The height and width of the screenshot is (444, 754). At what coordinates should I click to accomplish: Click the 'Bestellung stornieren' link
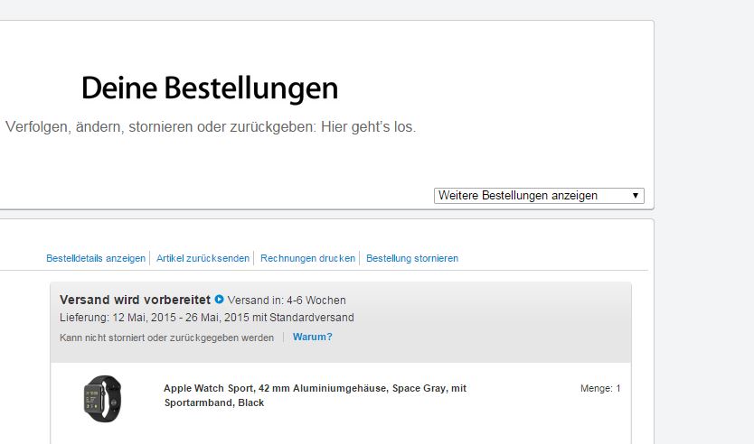pos(412,258)
